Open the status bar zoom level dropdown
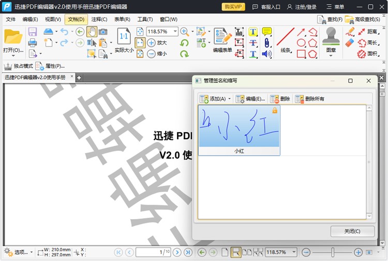Viewport: 388px width, 261px height. click(x=294, y=252)
